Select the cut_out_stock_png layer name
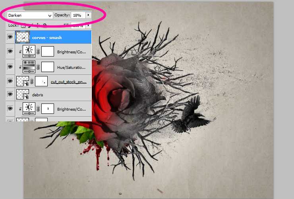Image resolution: width=294 pixels, height=199 pixels. [69, 82]
